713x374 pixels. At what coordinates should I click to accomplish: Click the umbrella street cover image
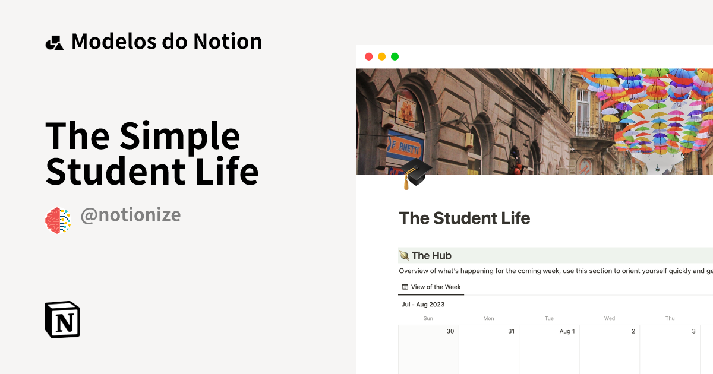tap(535, 121)
